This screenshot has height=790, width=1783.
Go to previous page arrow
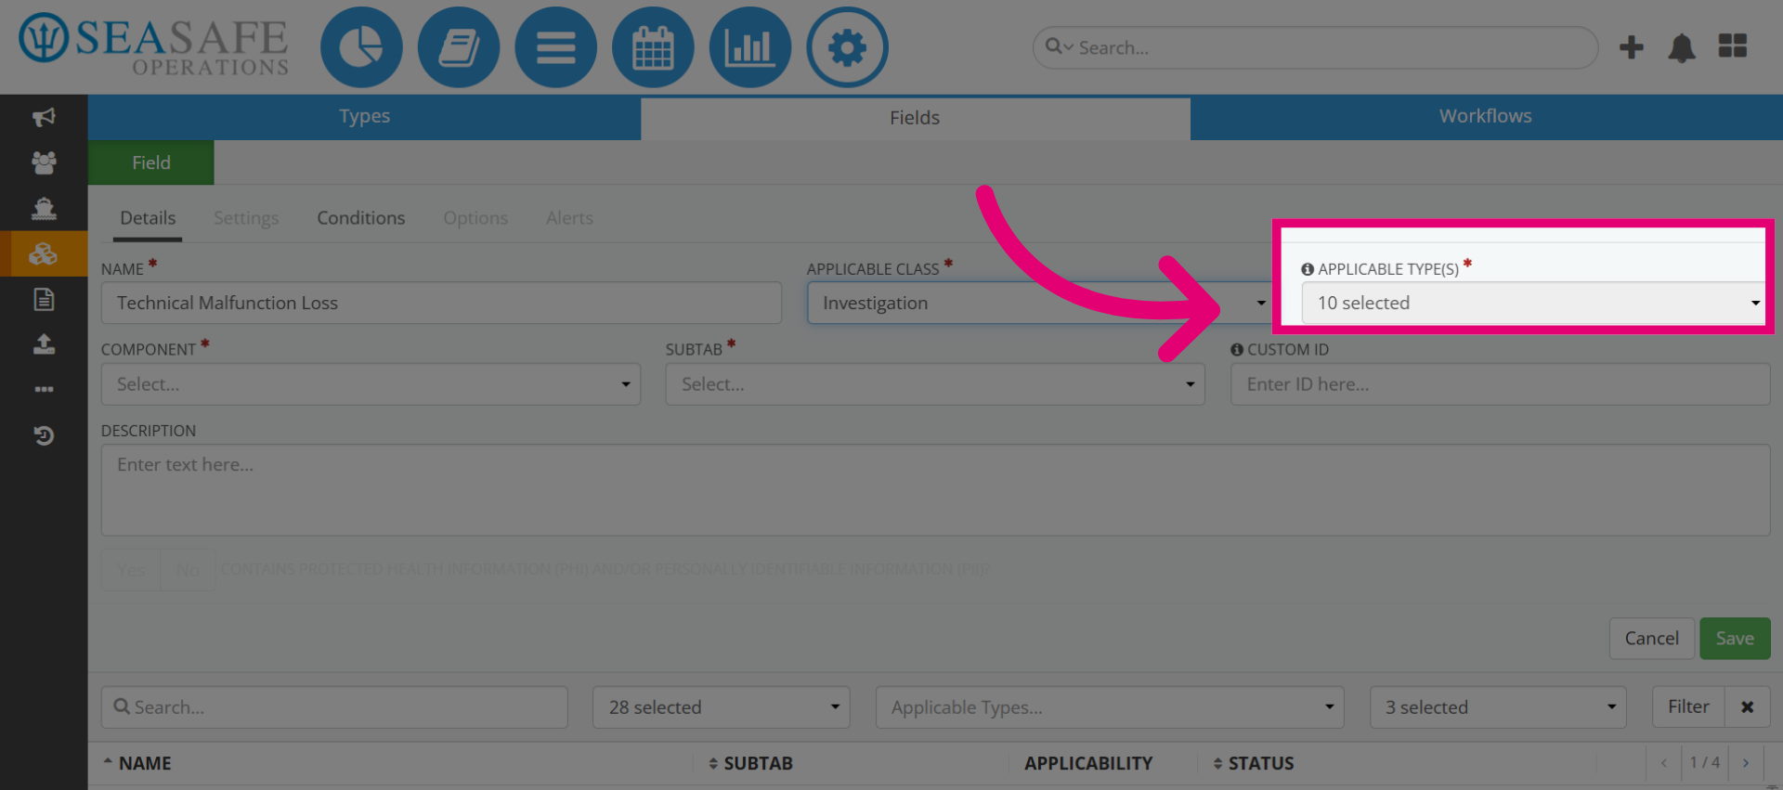(1663, 763)
